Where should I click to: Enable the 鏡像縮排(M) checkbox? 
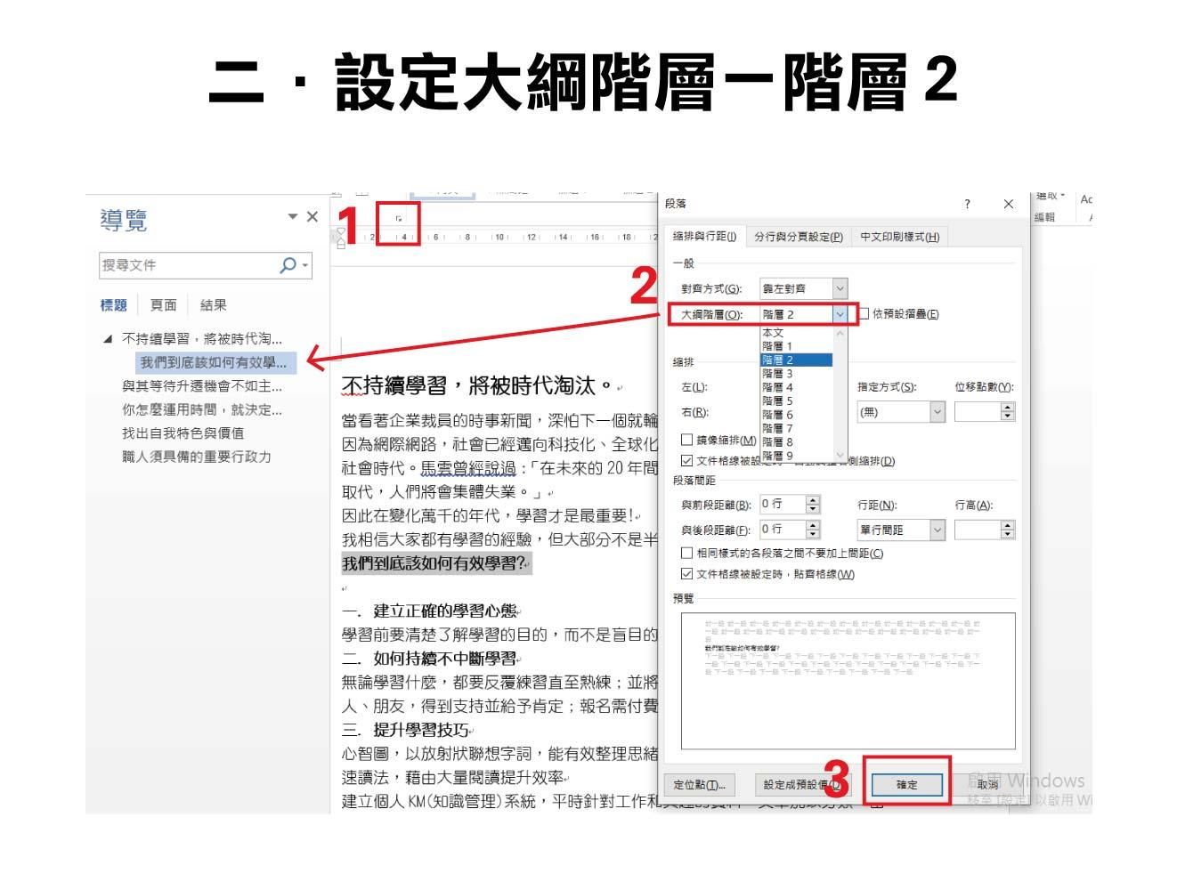pyautogui.click(x=686, y=440)
